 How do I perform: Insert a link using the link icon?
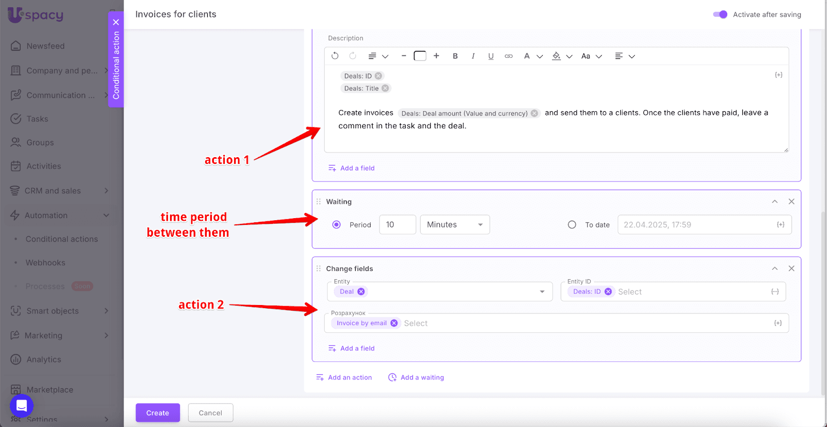(x=509, y=56)
